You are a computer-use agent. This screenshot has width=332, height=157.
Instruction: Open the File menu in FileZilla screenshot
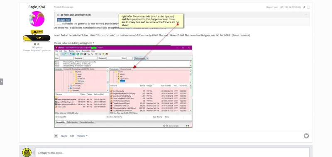[x=56, y=51]
